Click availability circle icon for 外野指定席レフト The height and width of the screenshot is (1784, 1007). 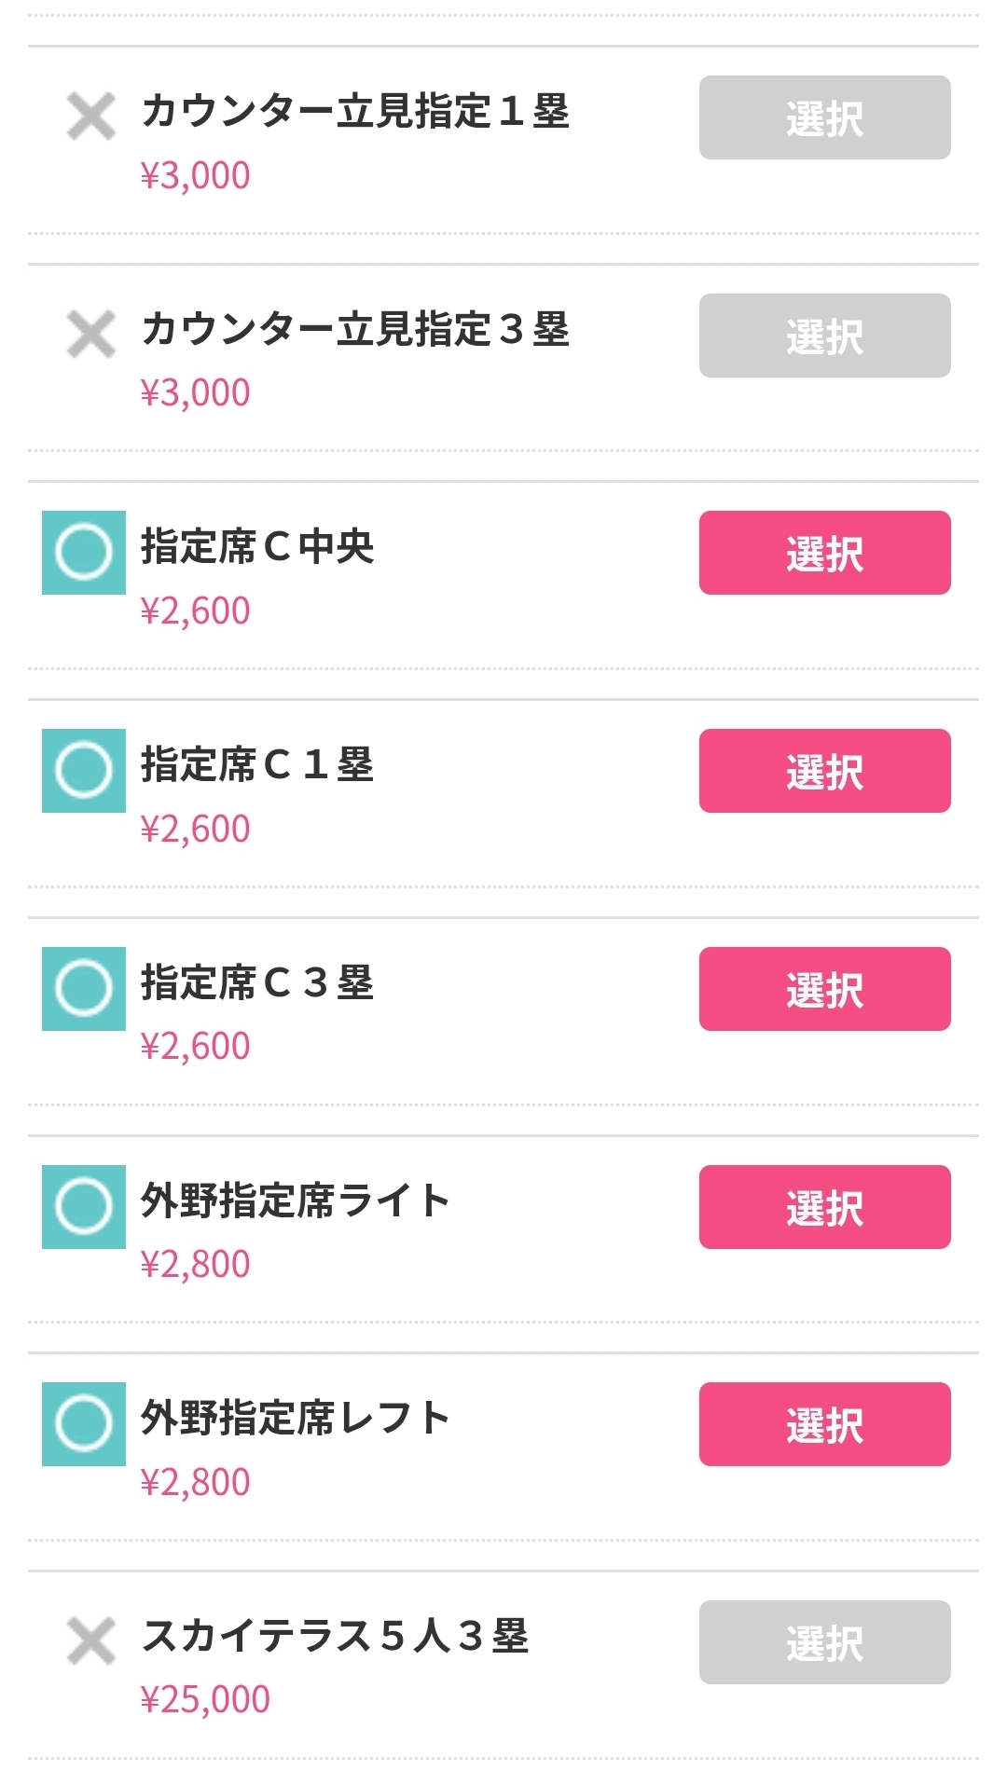[x=84, y=1424]
